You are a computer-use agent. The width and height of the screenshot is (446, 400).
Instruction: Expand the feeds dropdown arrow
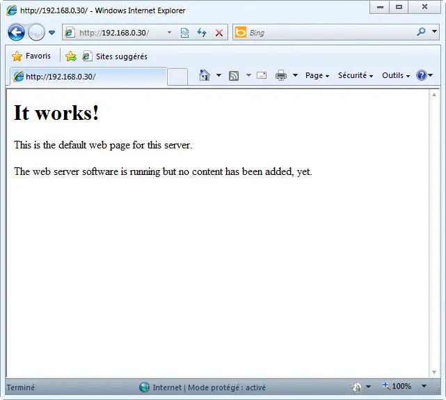coord(248,75)
